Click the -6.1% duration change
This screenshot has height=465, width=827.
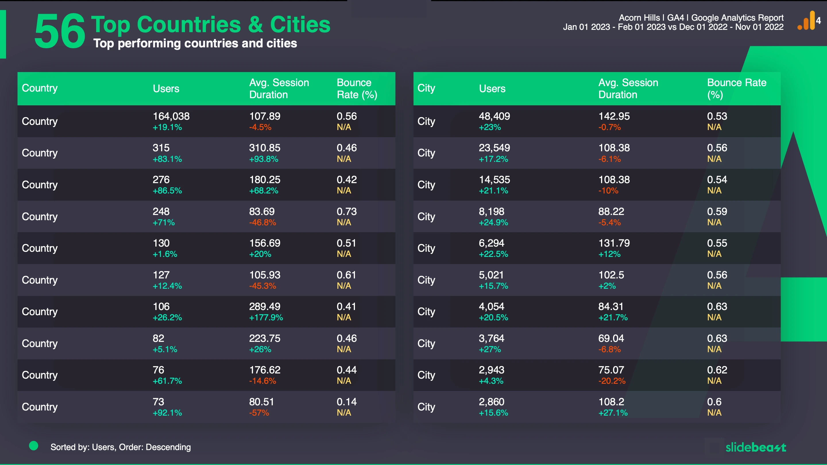click(610, 159)
